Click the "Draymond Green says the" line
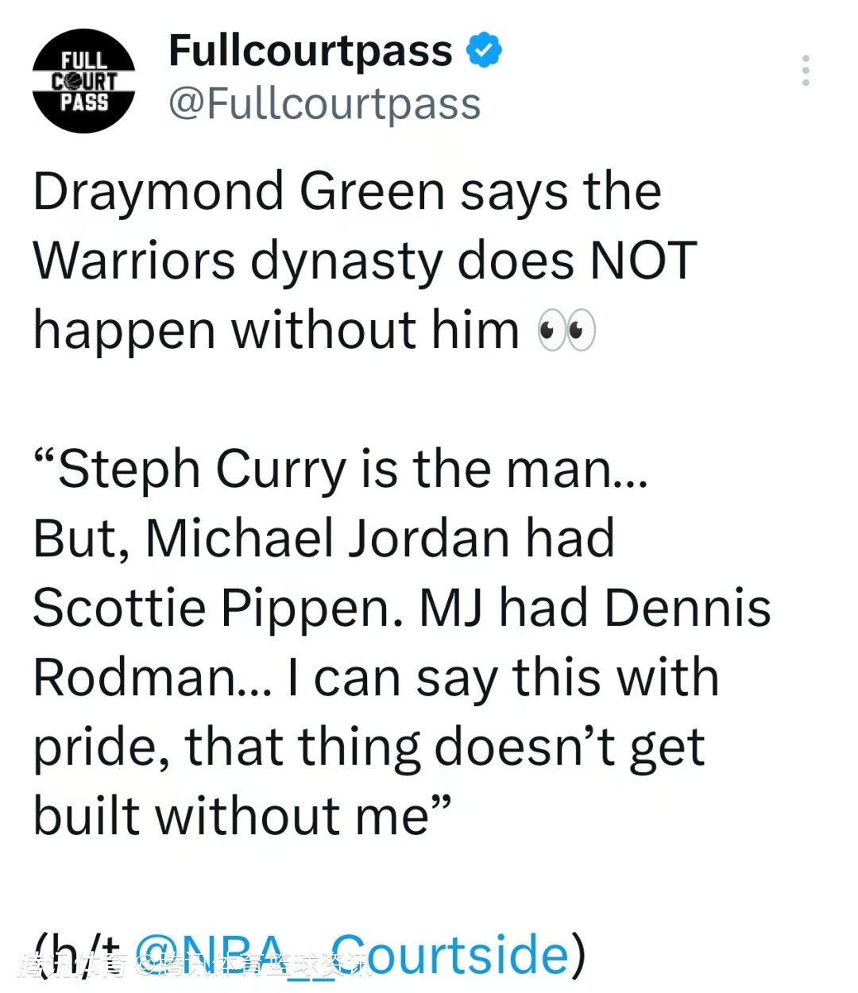 (346, 192)
